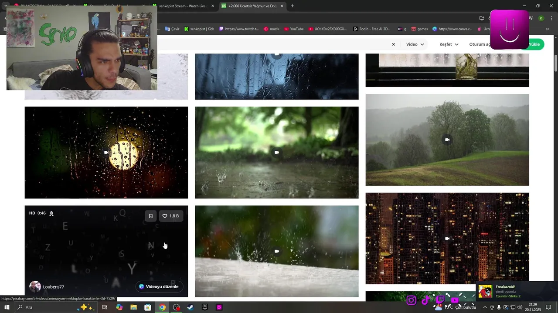Expand the Keşfet menu
Viewport: 558px width, 313px height.
pyautogui.click(x=449, y=44)
